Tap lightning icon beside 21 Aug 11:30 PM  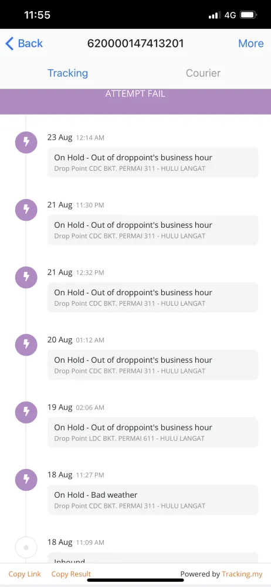tap(26, 210)
